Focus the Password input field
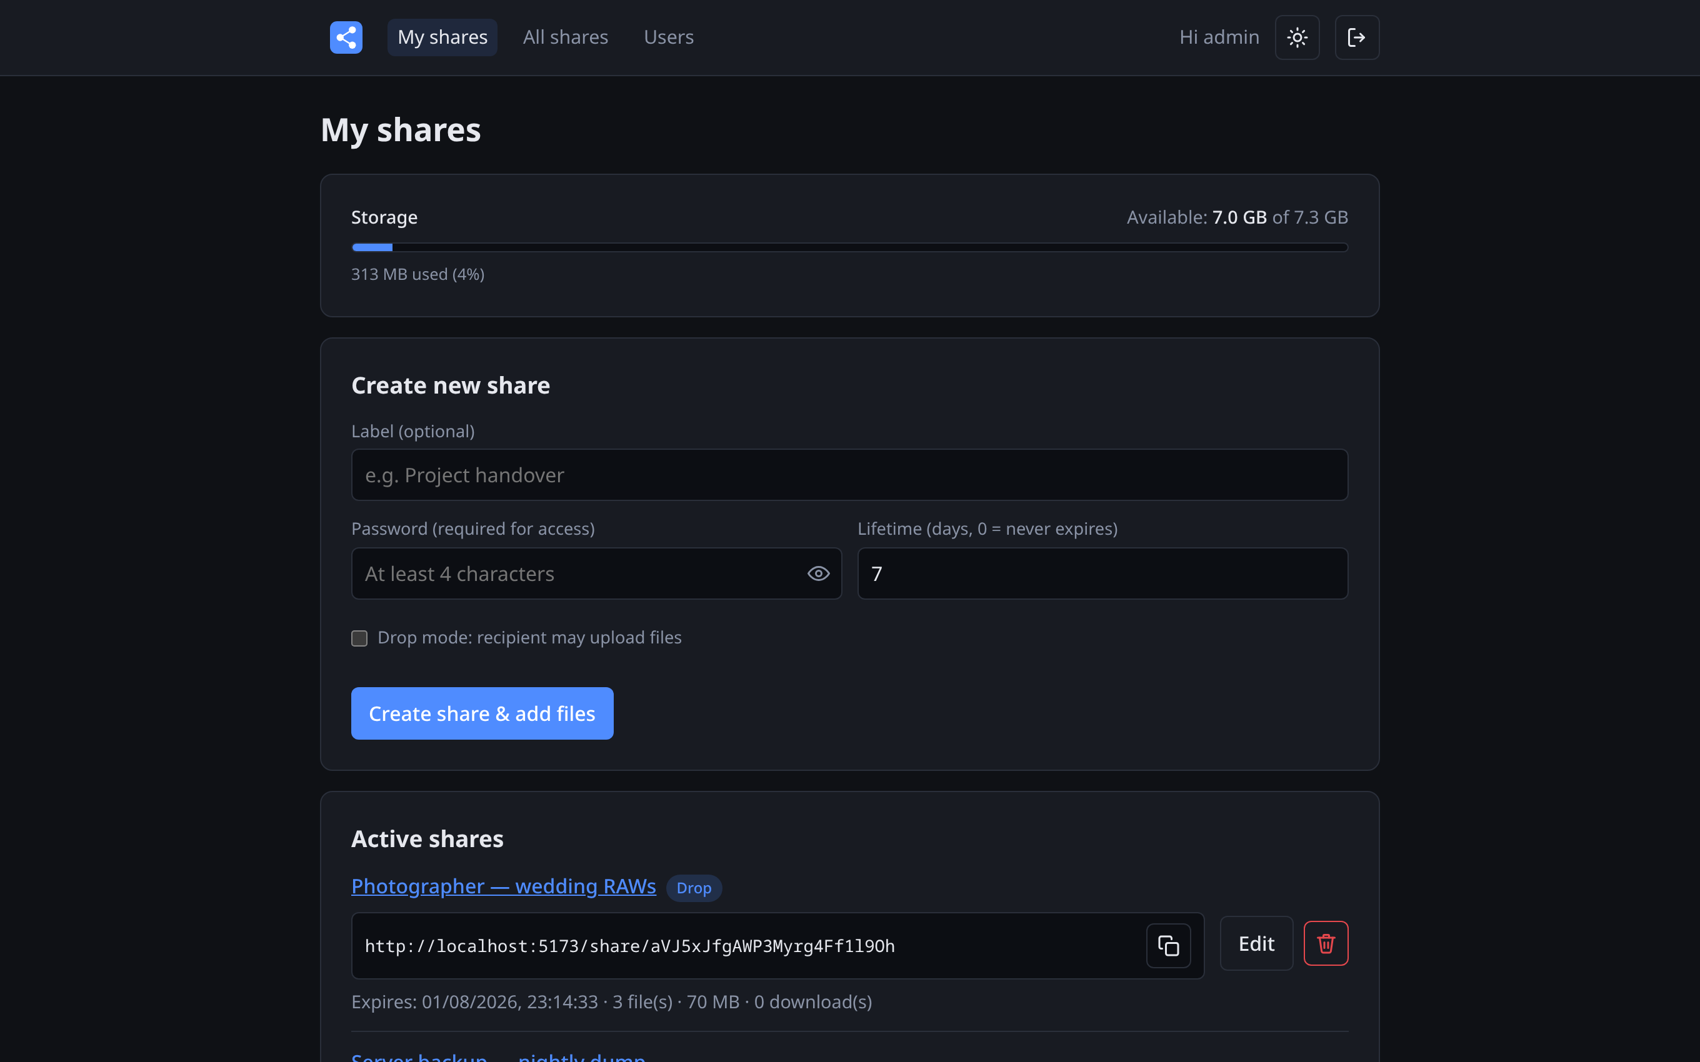Image resolution: width=1700 pixels, height=1062 pixels. 596,573
